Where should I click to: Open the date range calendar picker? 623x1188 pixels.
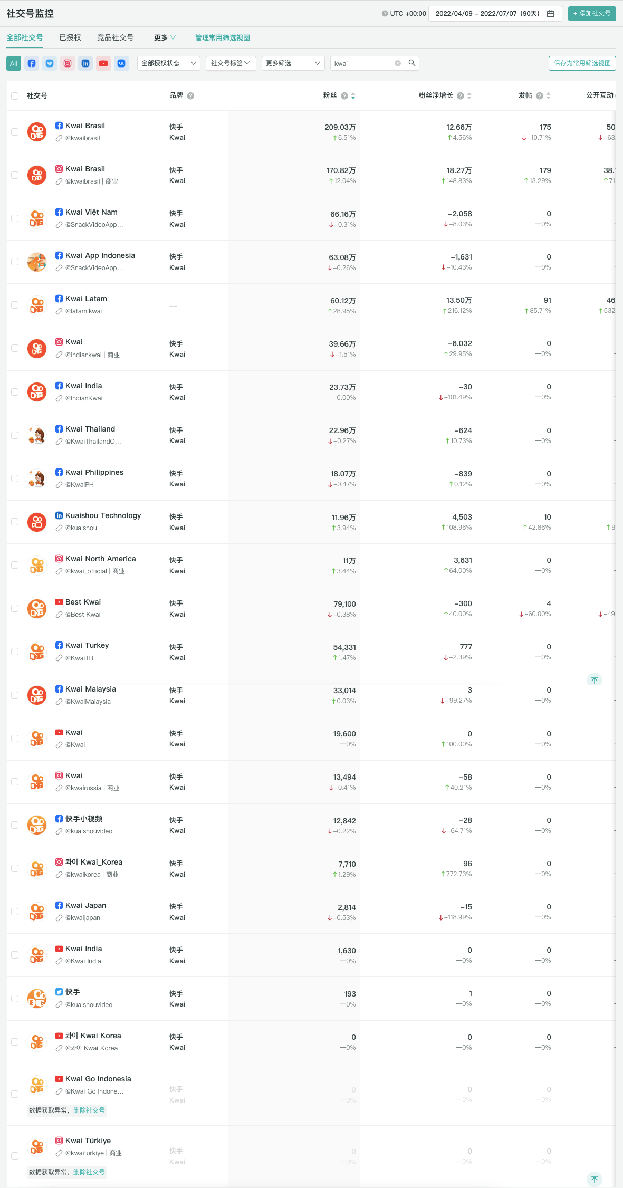[550, 14]
